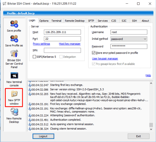The image size is (156, 142).
Task: Select 'Server version string' log message
Action: (77, 89)
